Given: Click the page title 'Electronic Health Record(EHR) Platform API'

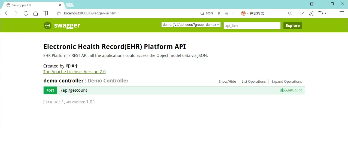Looking at the screenshot, I should [114, 47].
